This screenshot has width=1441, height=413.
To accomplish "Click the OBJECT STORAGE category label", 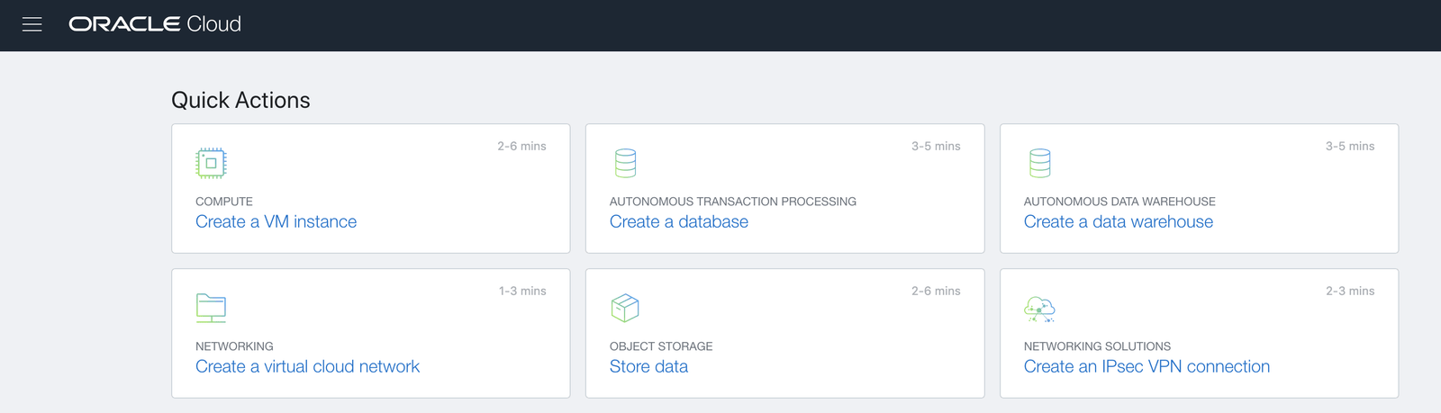I will 660,346.
